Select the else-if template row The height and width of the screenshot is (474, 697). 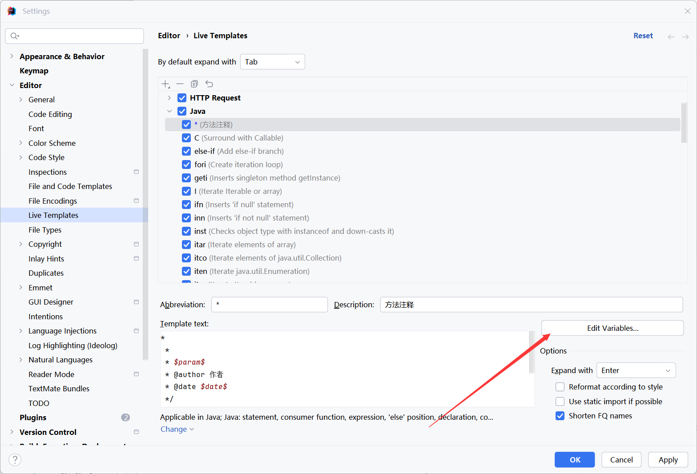[423, 151]
